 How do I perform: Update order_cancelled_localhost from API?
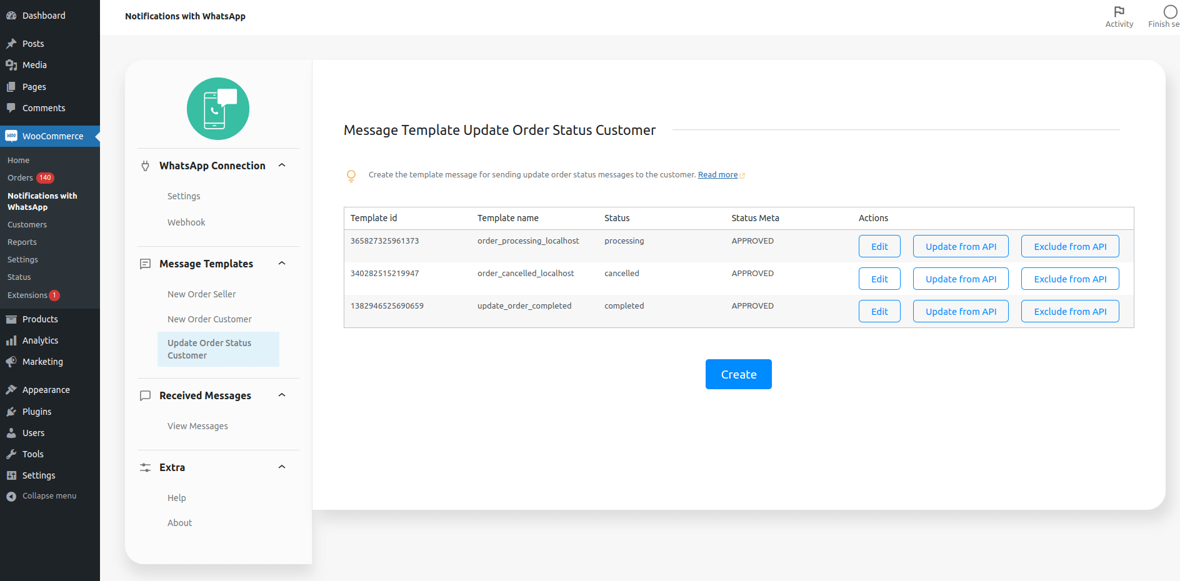(x=961, y=279)
